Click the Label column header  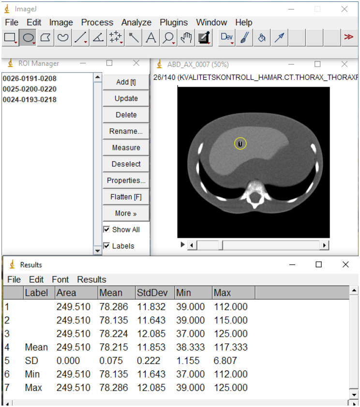(39, 293)
